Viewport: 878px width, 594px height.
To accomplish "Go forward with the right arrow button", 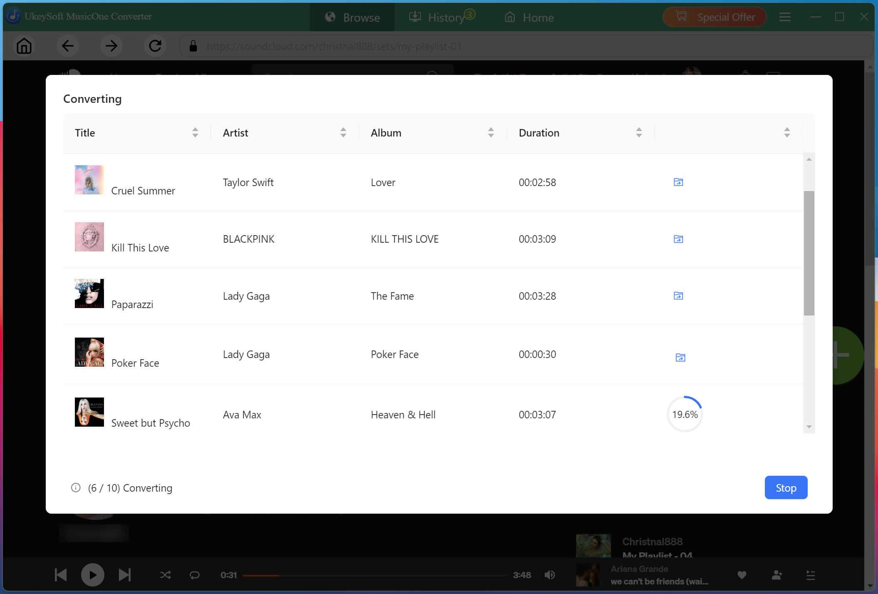I will 111,46.
